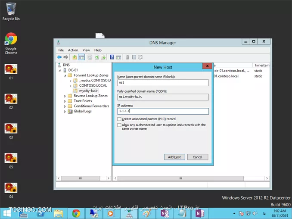Open the View menu
Viewport: 292px width, 219px height.
click(x=86, y=50)
